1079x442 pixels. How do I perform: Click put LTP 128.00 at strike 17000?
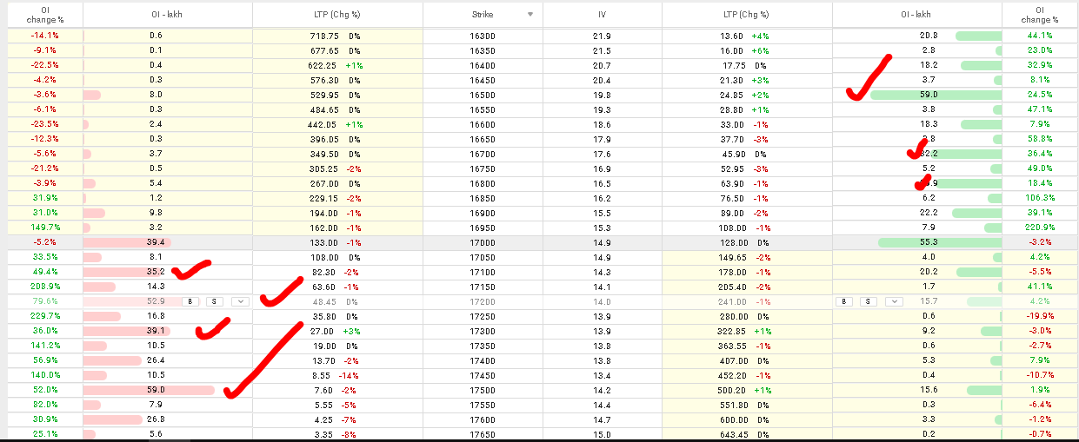pos(732,242)
